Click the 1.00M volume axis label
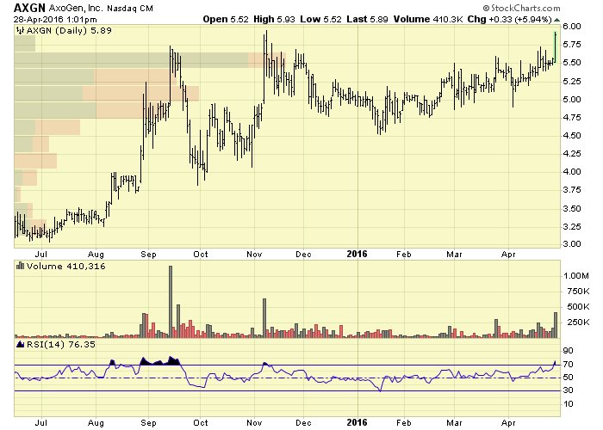This screenshot has width=603, height=430. [x=576, y=276]
